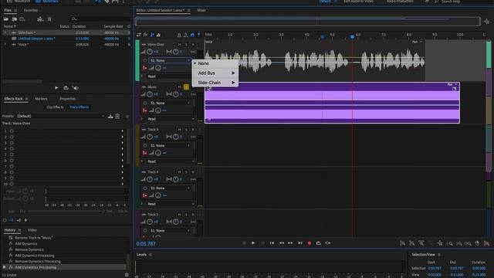Open effect slot 1 arrow menu
494x278 pixels.
(x=123, y=131)
